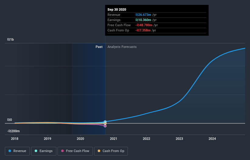Toggle the Revenue series legend button

(17, 151)
